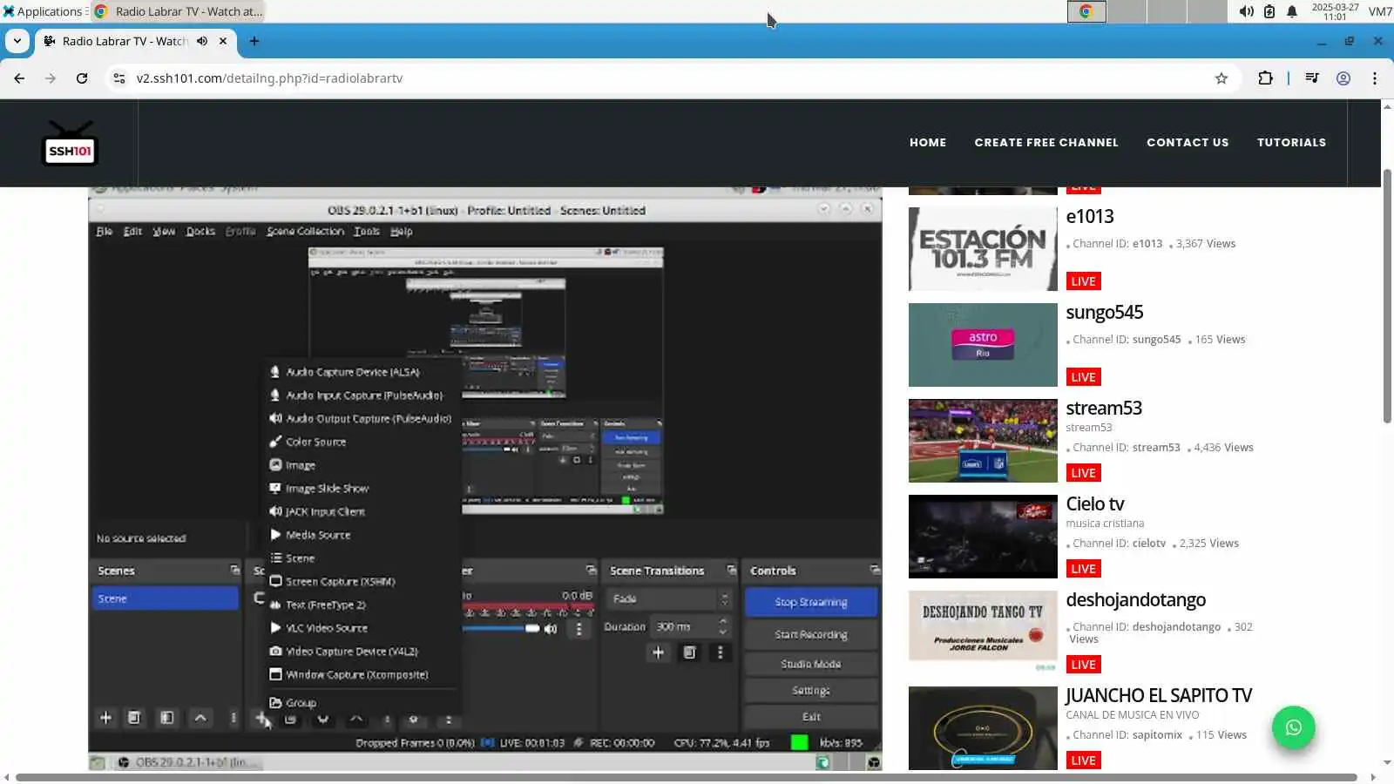The image size is (1394, 784).
Task: Click the vertical page scrollbar
Action: pyautogui.click(x=1387, y=296)
